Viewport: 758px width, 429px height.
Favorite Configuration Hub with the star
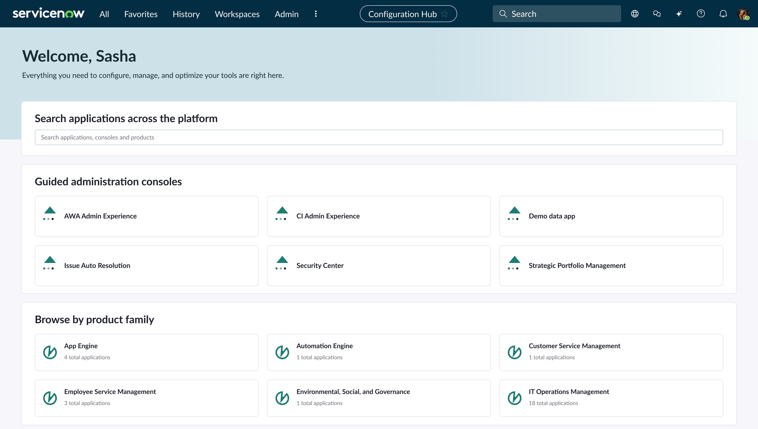pyautogui.click(x=445, y=13)
